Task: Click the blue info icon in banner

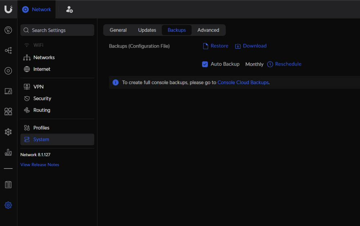Action: coord(116,83)
